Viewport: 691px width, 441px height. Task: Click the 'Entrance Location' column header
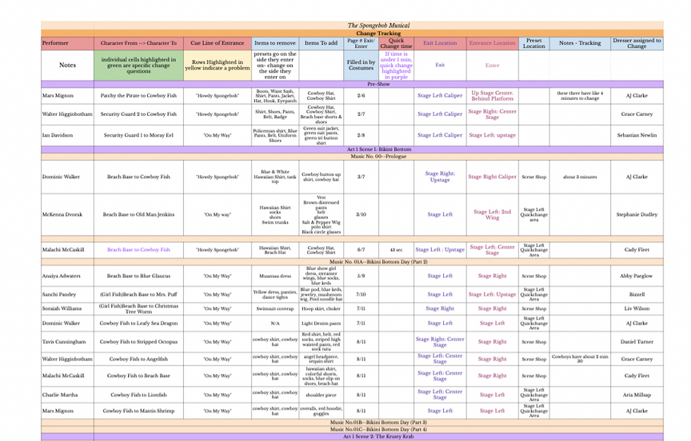492,43
